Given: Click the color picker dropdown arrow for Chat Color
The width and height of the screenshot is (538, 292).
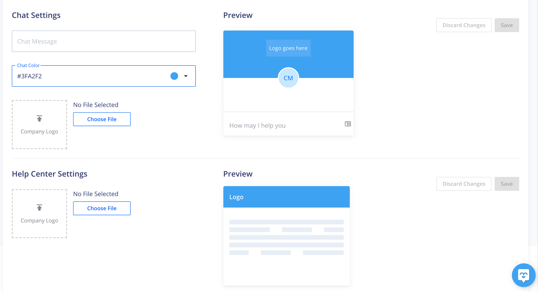Looking at the screenshot, I should 186,76.
